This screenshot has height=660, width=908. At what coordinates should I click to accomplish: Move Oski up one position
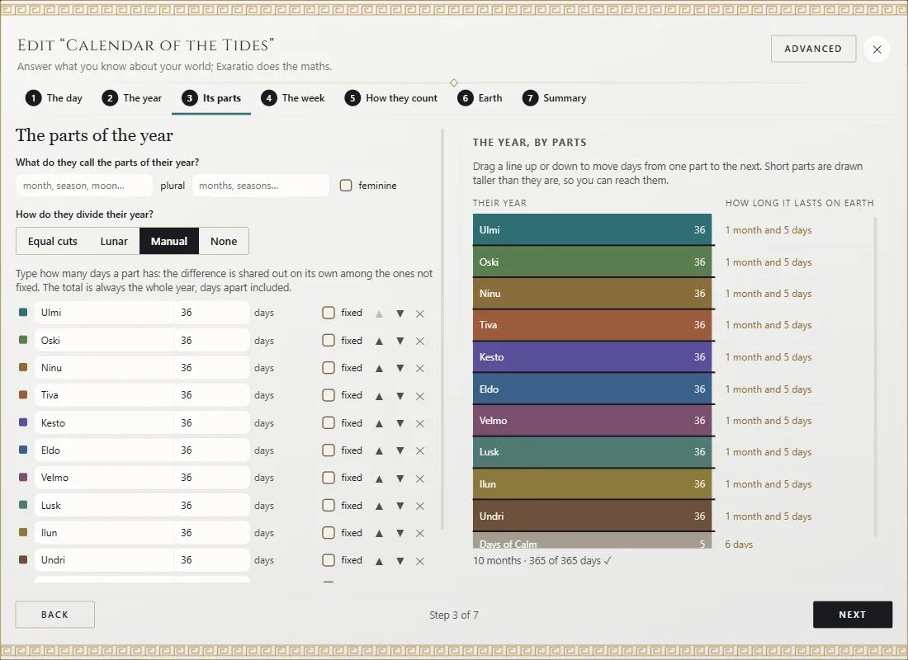[x=380, y=341]
